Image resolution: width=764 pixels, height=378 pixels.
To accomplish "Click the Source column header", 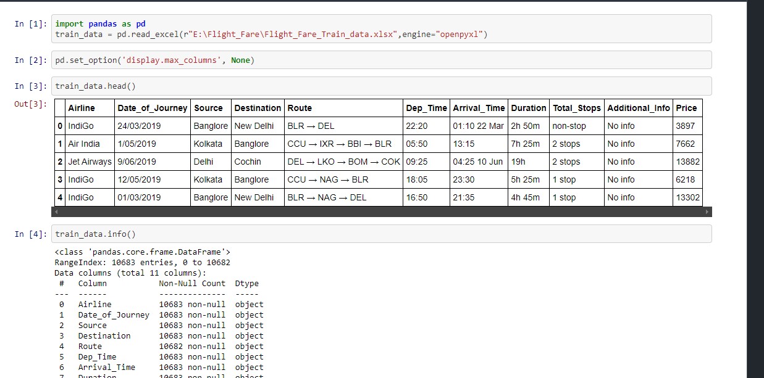I will coord(211,108).
